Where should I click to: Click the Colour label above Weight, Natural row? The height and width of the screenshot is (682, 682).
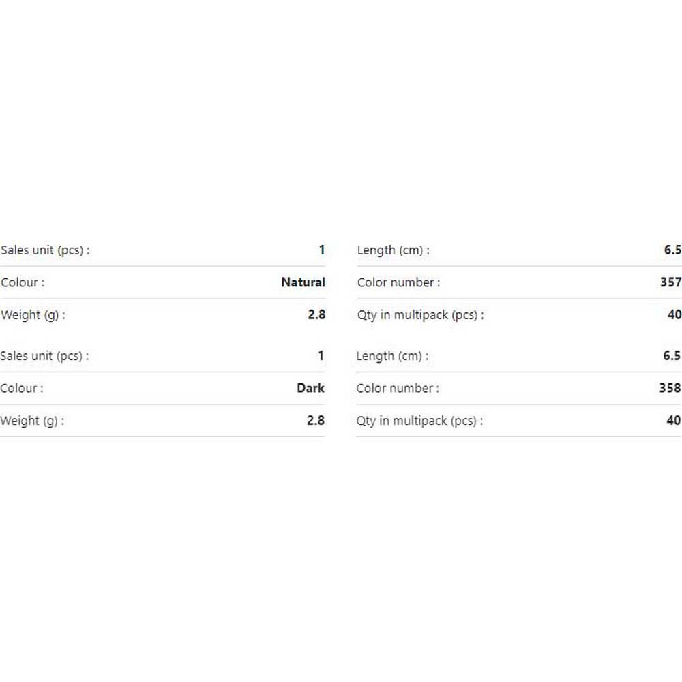[23, 283]
